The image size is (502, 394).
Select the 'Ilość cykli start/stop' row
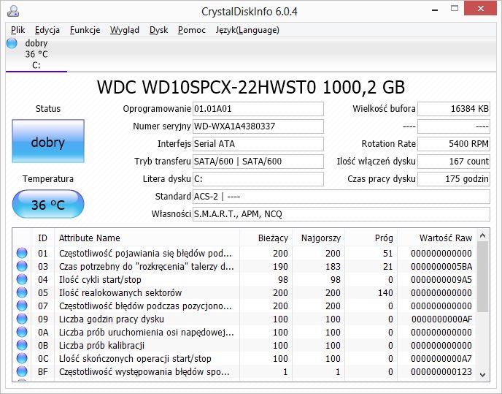pos(244,279)
